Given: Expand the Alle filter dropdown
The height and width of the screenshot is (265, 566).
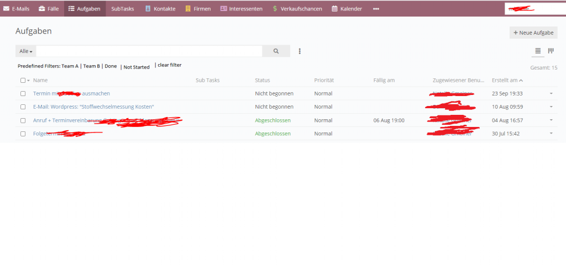Looking at the screenshot, I should (25, 51).
